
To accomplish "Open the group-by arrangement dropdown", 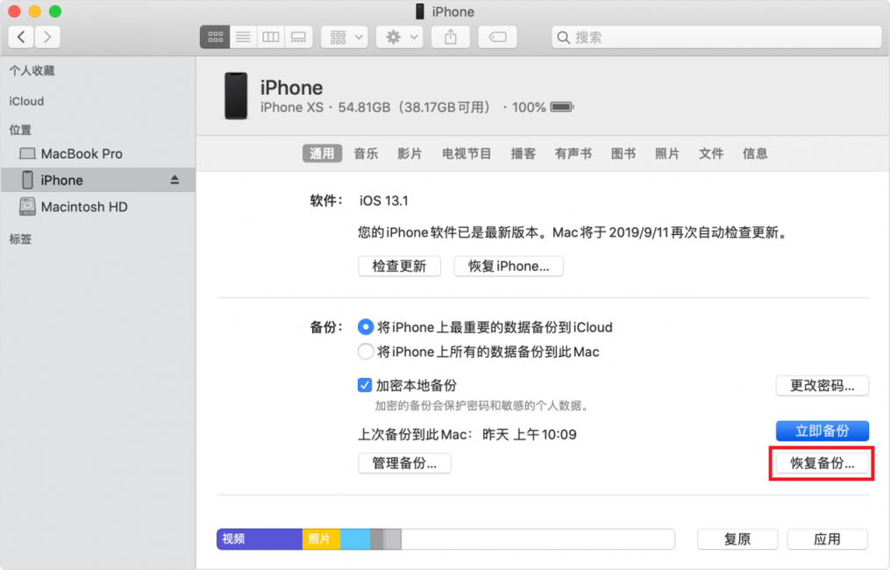I will [345, 37].
